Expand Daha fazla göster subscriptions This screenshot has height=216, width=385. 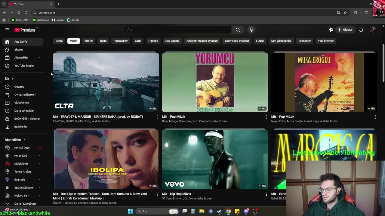tap(23, 204)
